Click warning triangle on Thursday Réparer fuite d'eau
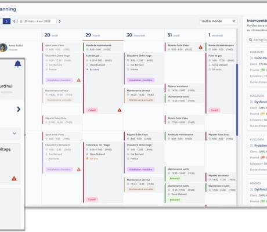The height and width of the screenshot is (232, 267). coord(201,47)
